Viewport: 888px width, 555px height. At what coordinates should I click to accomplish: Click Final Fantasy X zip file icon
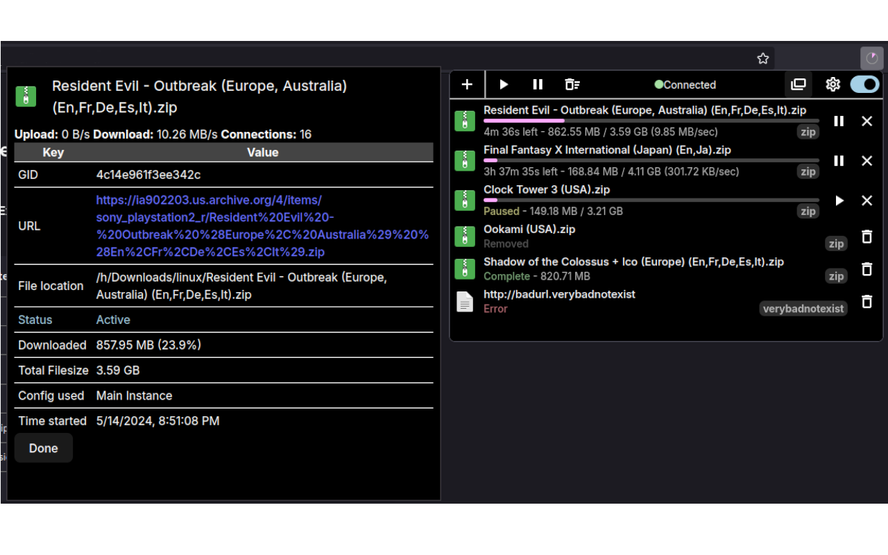click(x=465, y=160)
